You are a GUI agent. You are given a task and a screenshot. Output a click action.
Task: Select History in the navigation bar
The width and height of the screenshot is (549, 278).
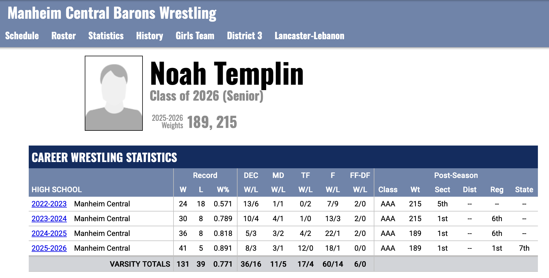pyautogui.click(x=149, y=36)
